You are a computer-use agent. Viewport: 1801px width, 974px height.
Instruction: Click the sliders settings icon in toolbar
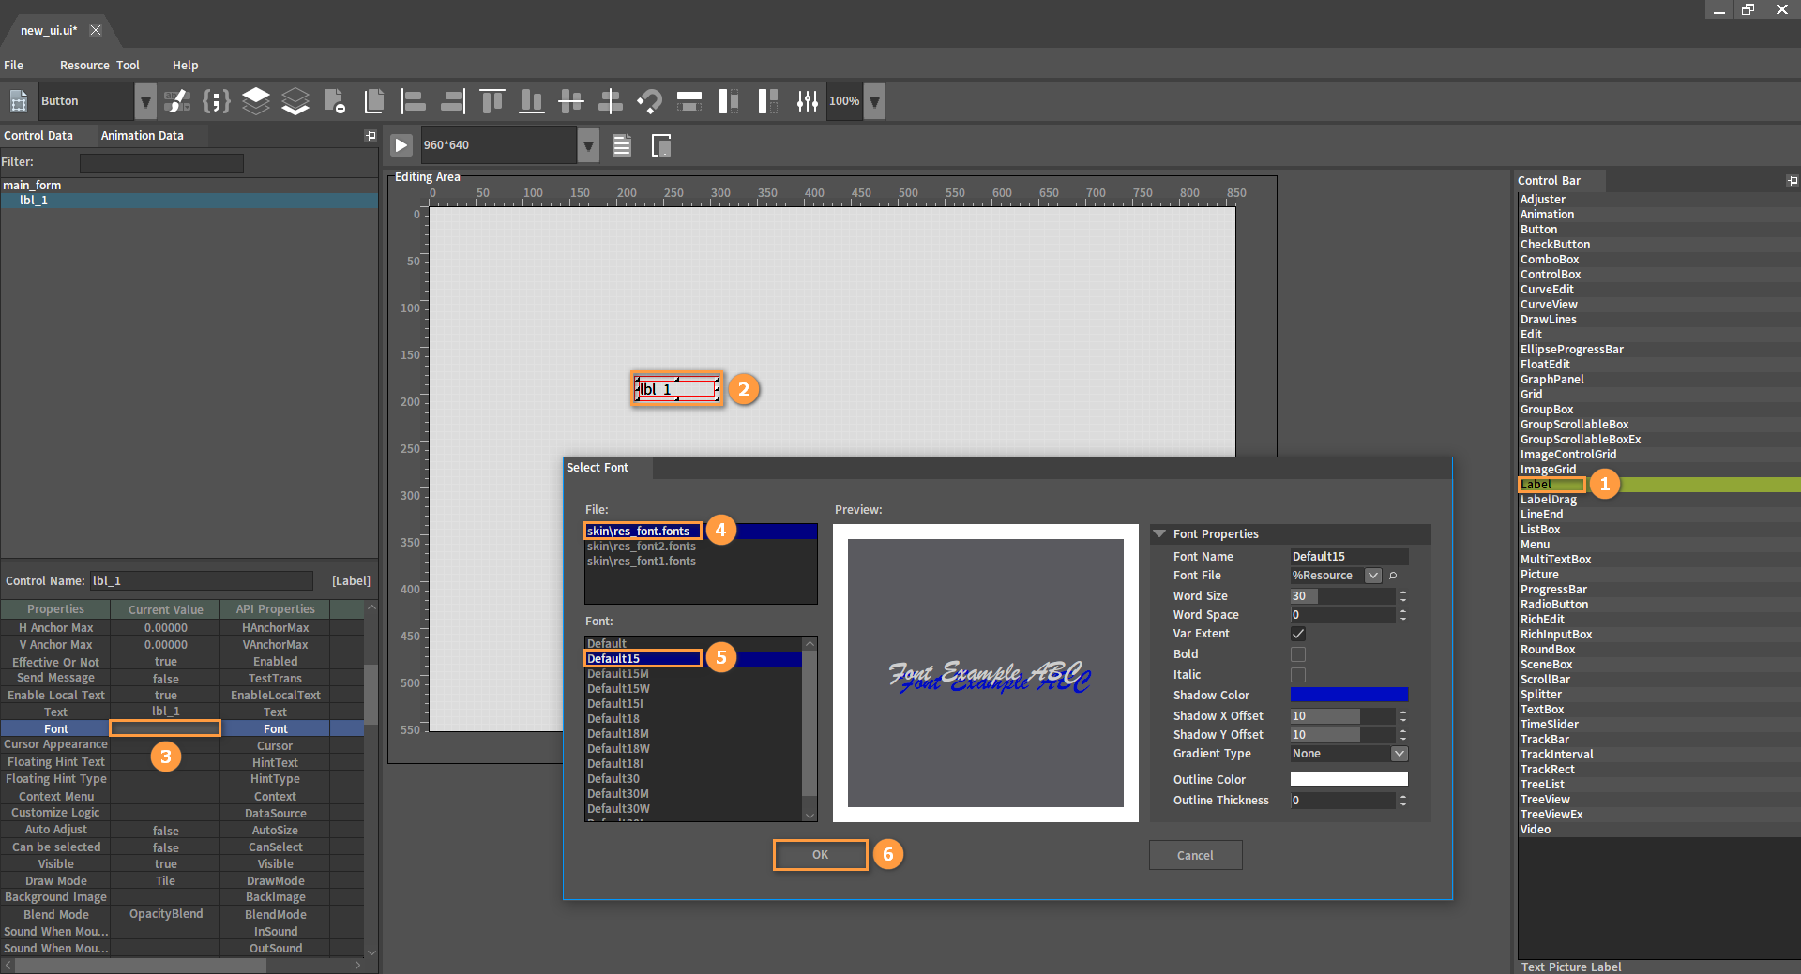pos(807,101)
